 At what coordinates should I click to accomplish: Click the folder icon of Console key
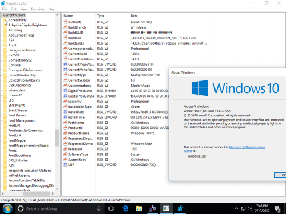pos(5,65)
